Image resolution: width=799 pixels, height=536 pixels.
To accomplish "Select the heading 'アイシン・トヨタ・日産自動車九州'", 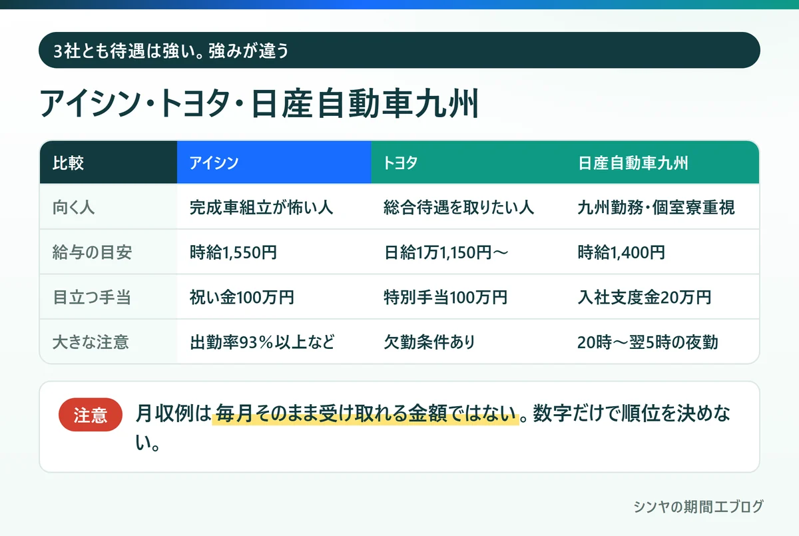I will click(260, 105).
